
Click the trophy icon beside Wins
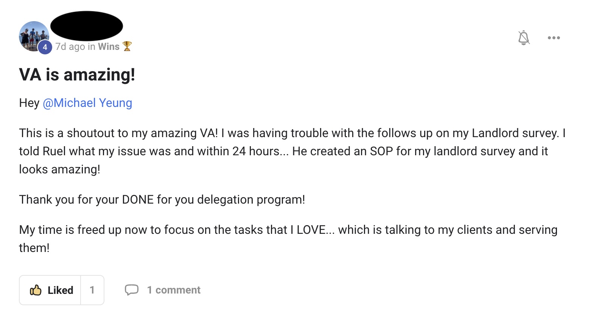[127, 46]
